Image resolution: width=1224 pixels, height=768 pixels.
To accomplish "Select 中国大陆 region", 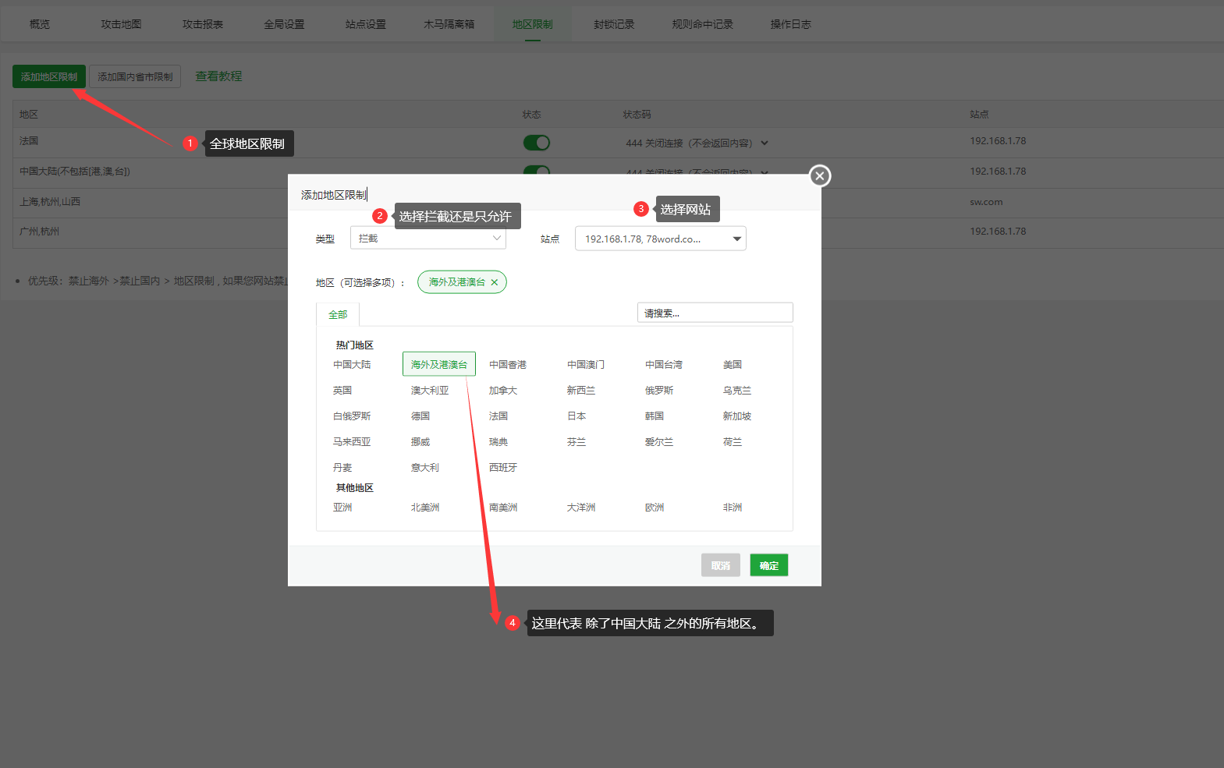I will [352, 365].
